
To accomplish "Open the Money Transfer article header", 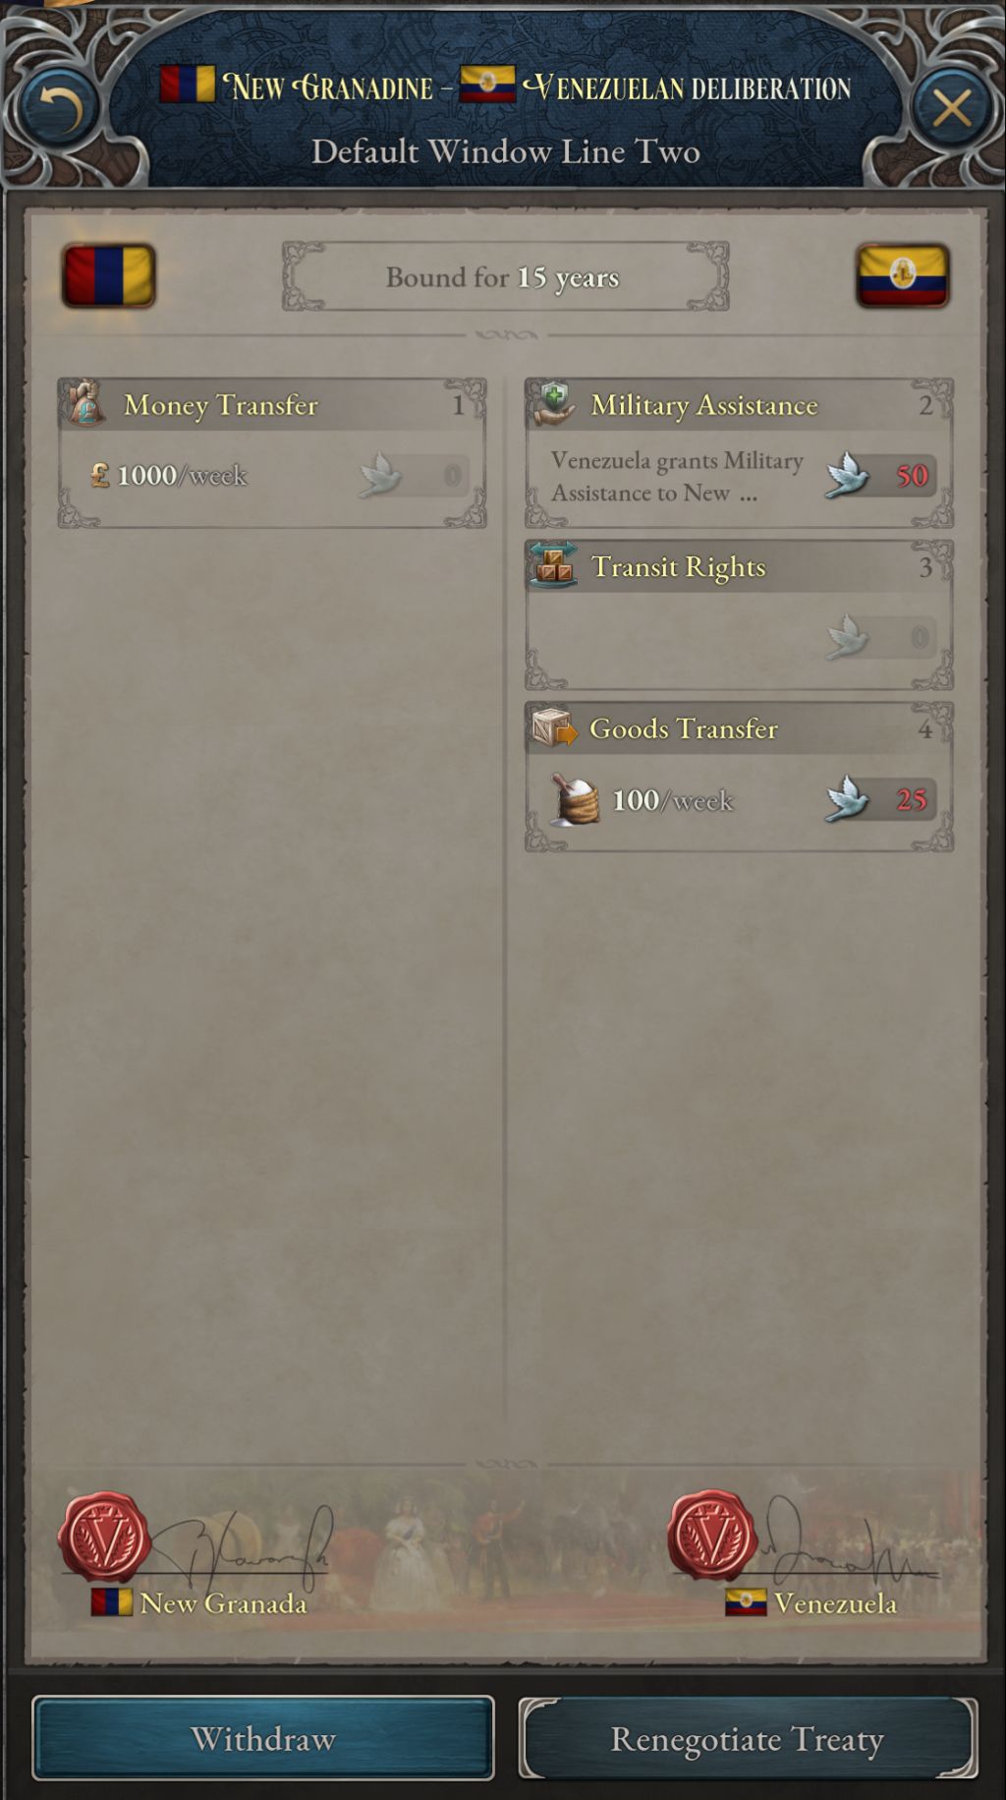I will (272, 405).
